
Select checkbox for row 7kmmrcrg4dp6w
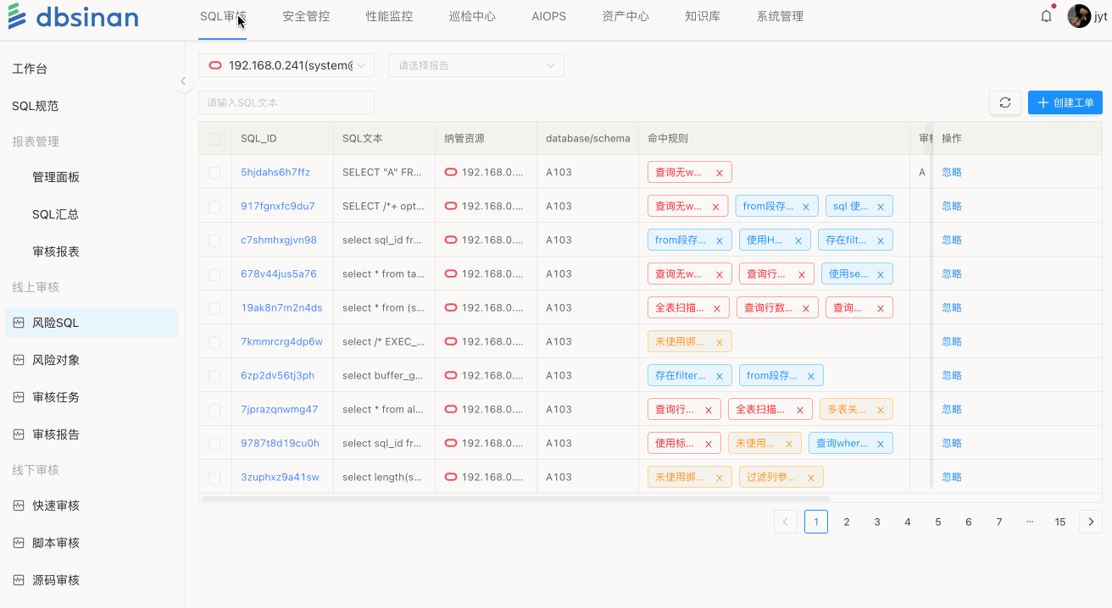214,342
